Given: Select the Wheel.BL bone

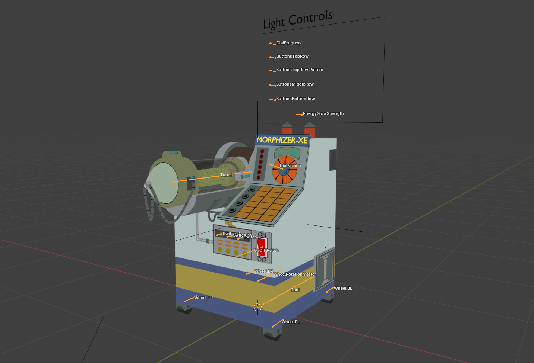Looking at the screenshot, I should pyautogui.click(x=330, y=290).
